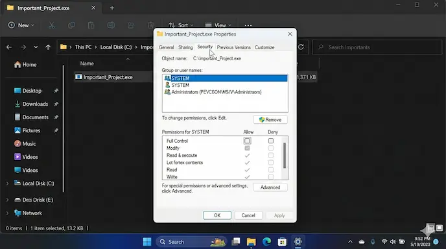Open the See more ellipsis menu
Screen dimensions: 446x249
tap(248, 25)
